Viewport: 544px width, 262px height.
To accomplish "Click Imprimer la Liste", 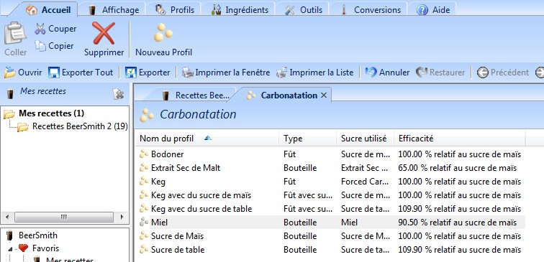I will [314, 72].
